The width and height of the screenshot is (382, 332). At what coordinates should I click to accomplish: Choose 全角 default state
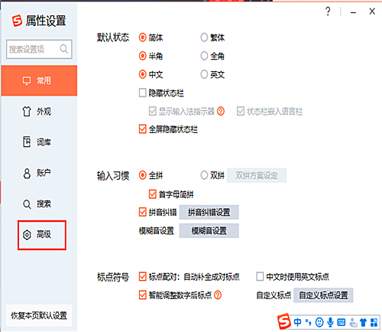coord(204,56)
